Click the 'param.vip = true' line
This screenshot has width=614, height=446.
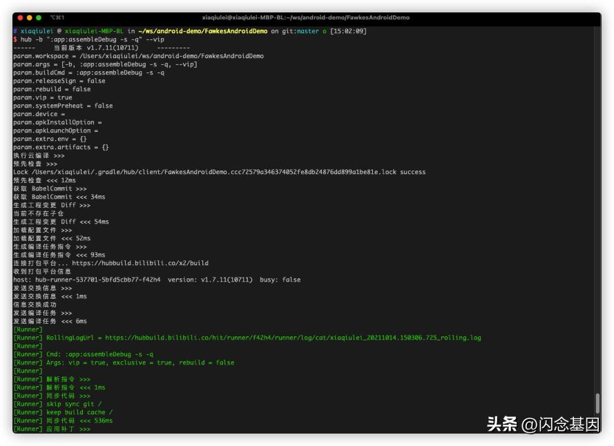[x=43, y=97]
